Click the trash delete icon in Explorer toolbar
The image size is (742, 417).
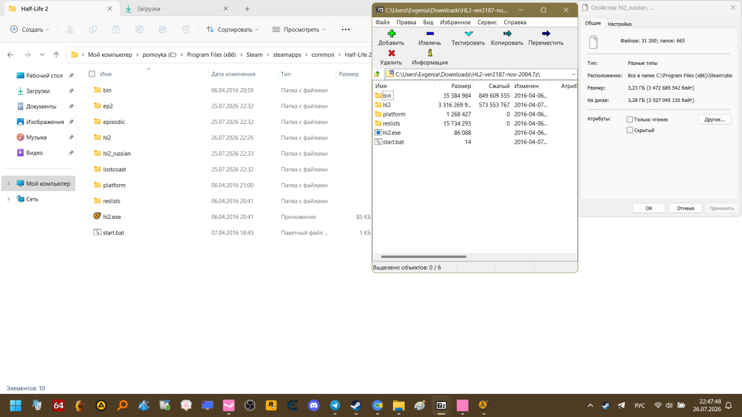[x=186, y=30]
